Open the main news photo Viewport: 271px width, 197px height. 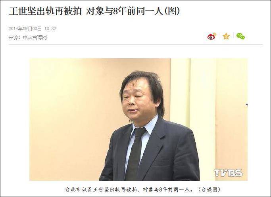[138, 119]
